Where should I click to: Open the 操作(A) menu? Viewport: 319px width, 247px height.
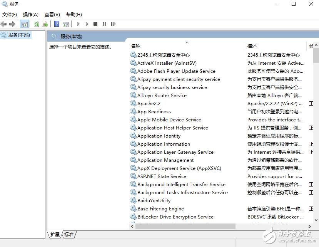(31, 15)
